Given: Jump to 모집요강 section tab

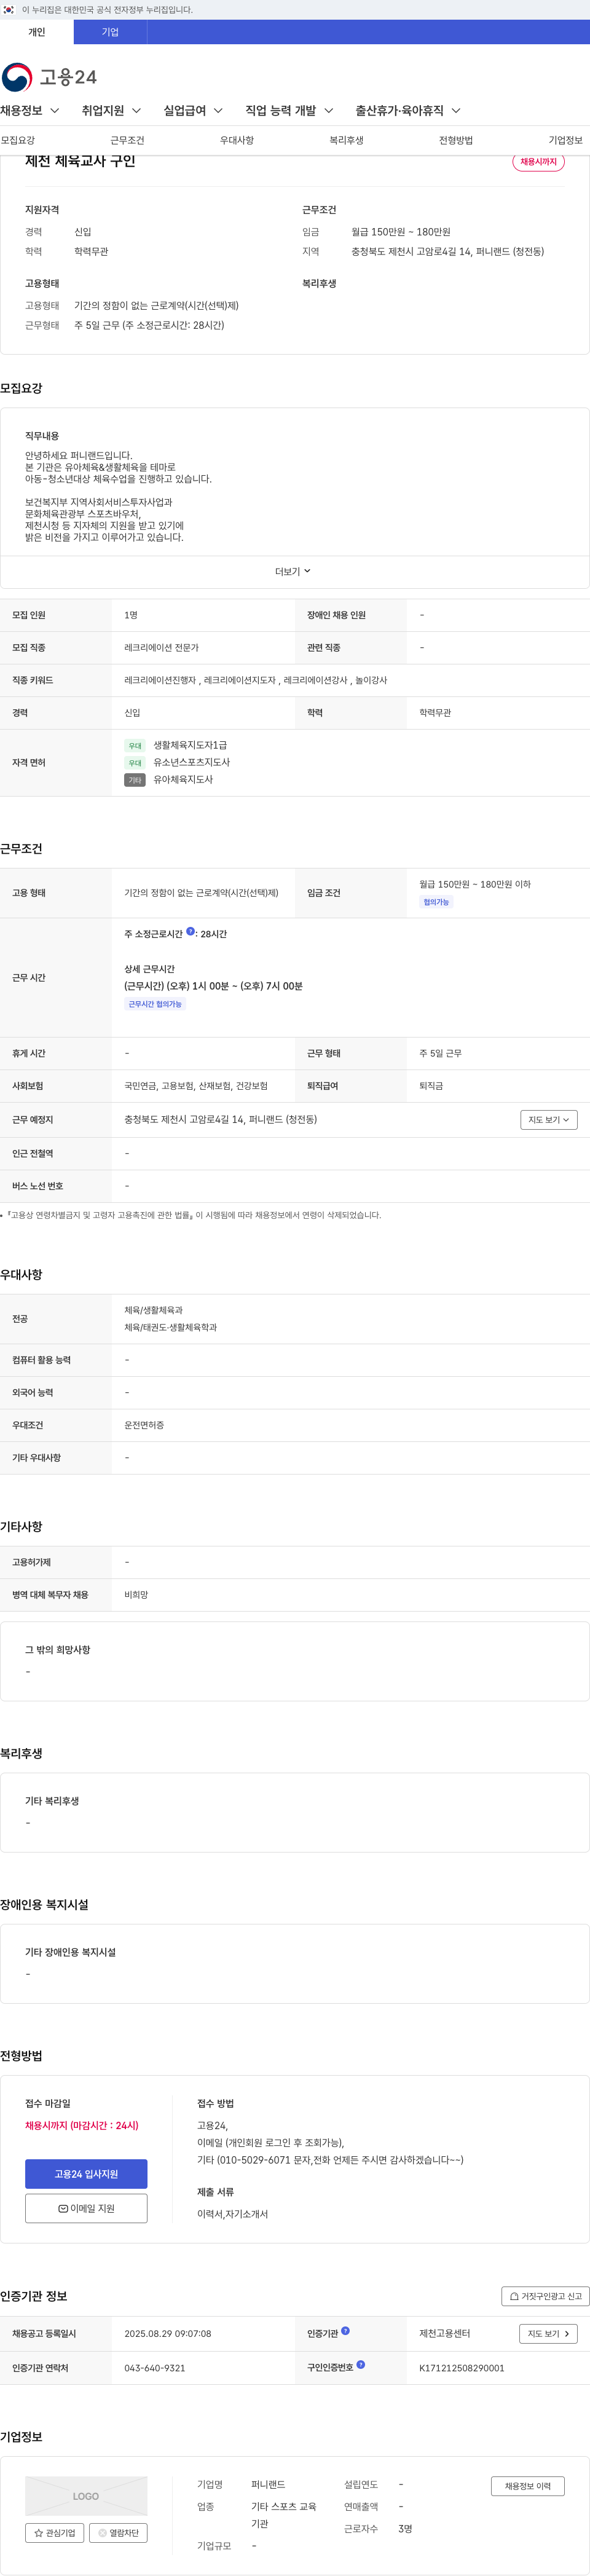Looking at the screenshot, I should coord(18,140).
